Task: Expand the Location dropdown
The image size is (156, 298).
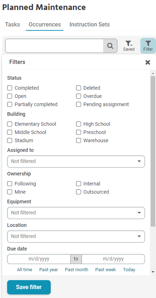Action: point(76,237)
